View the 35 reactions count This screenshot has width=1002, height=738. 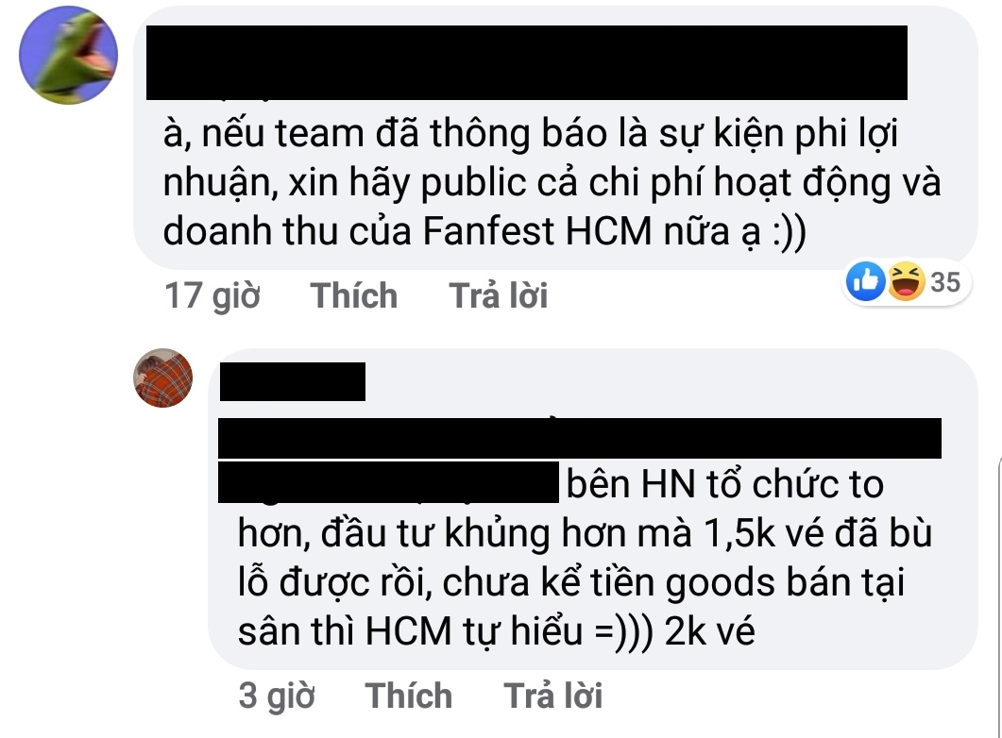tap(945, 281)
